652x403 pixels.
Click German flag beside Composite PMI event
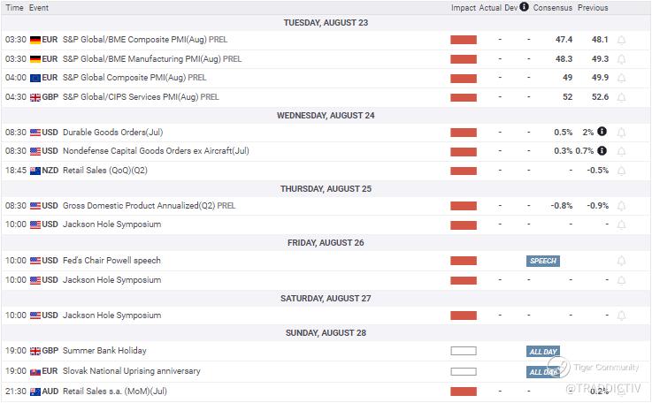point(35,40)
